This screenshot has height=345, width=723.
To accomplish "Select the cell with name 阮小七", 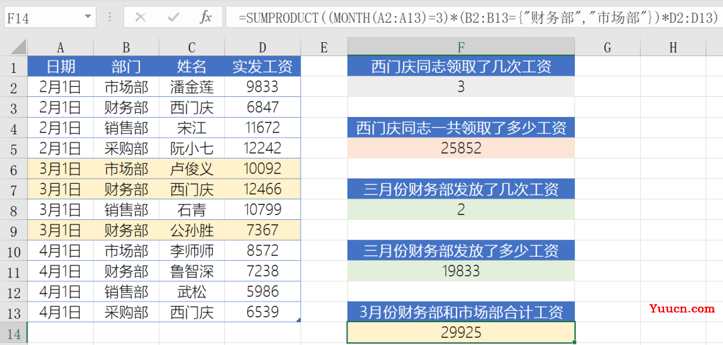I will (192, 148).
